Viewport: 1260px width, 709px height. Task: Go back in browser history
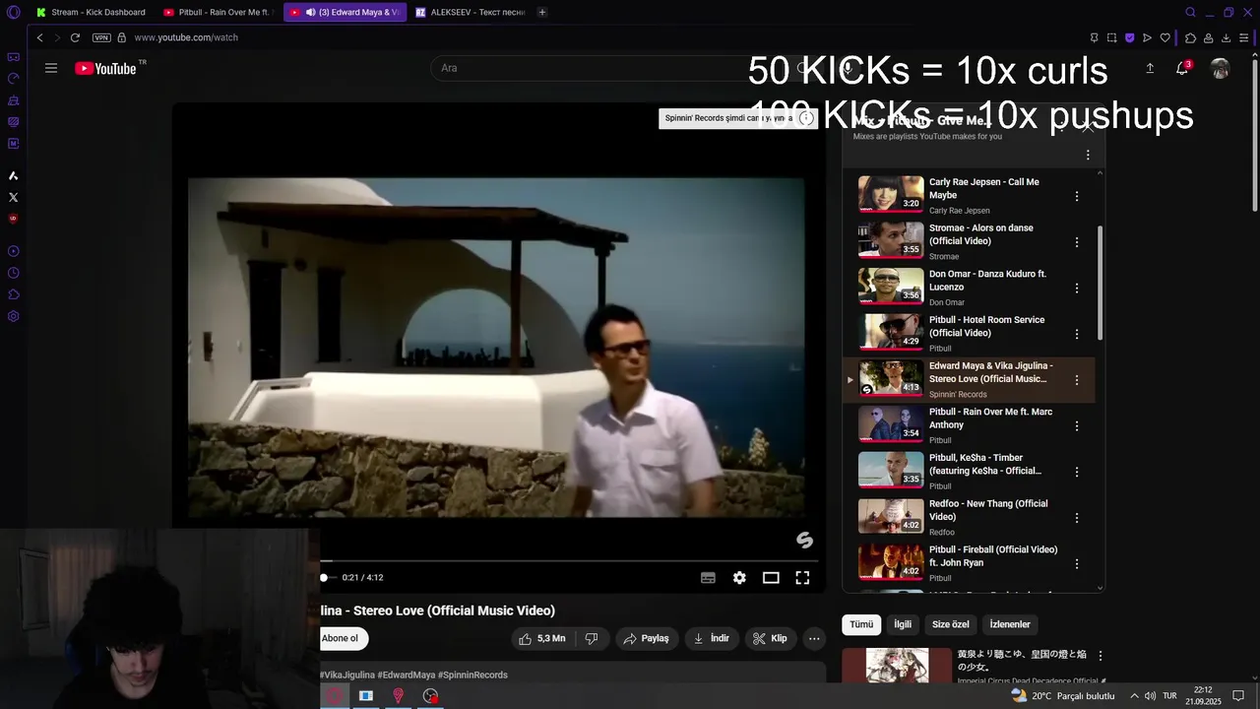click(x=39, y=37)
